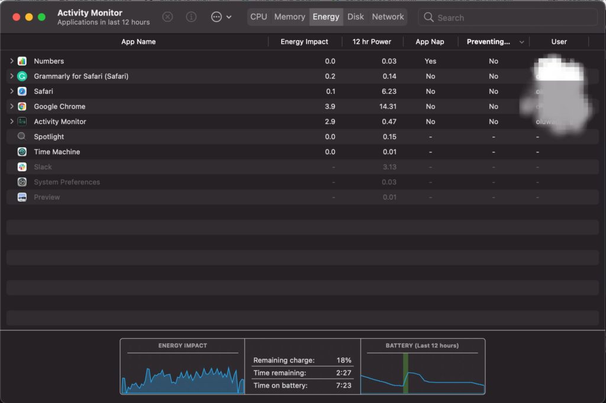Click the search magnifier icon
Screen dimensions: 606x403
click(428, 17)
